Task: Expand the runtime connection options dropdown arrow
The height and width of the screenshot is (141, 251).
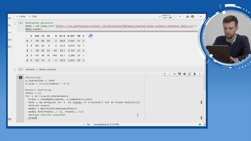Action: pyautogui.click(x=180, y=16)
